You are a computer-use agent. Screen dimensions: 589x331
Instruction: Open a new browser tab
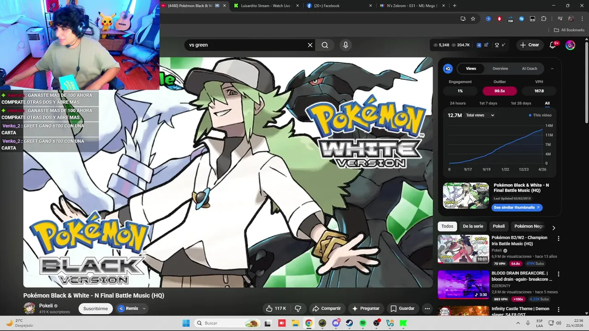(455, 6)
